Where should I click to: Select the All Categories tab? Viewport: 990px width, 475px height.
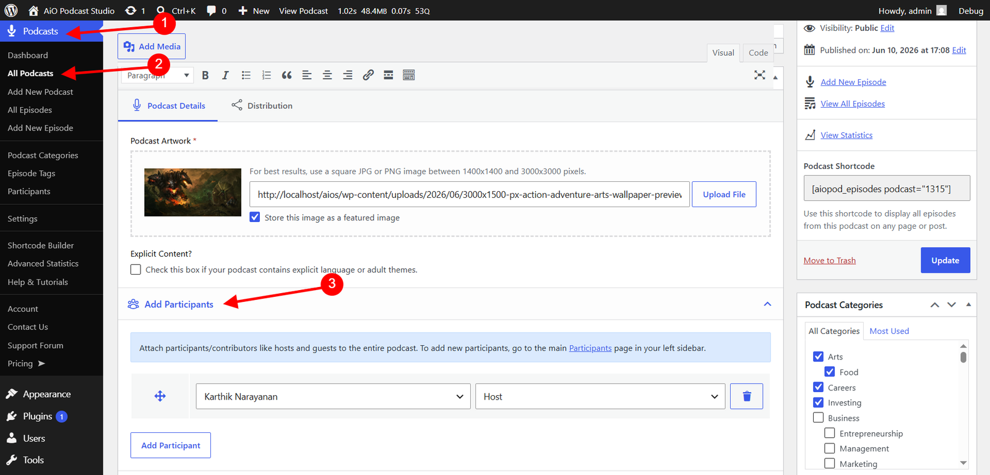(x=834, y=331)
